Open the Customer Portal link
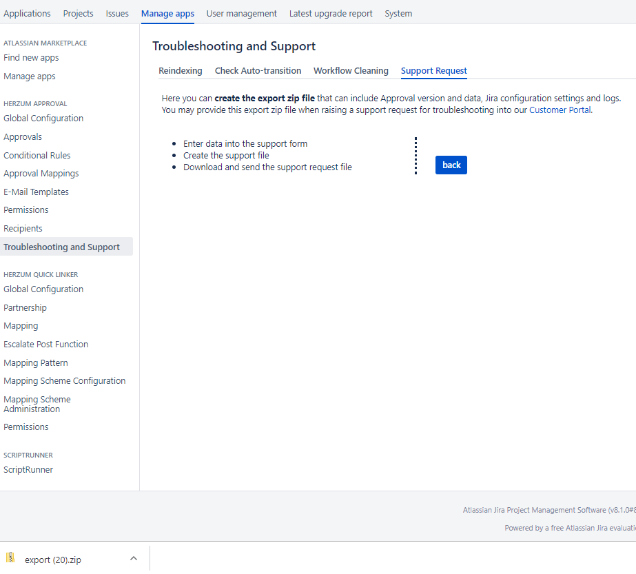The image size is (636, 574). click(x=560, y=110)
